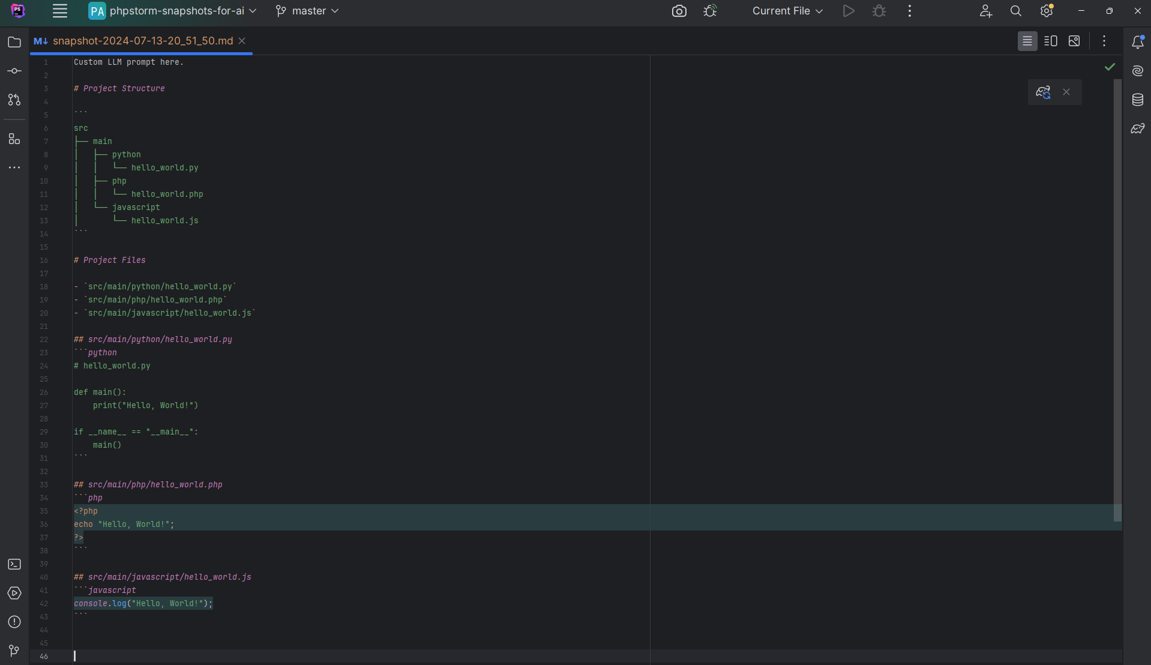Dismiss the floating editor toolbar with X
Viewport: 1151px width, 665px height.
tap(1066, 92)
